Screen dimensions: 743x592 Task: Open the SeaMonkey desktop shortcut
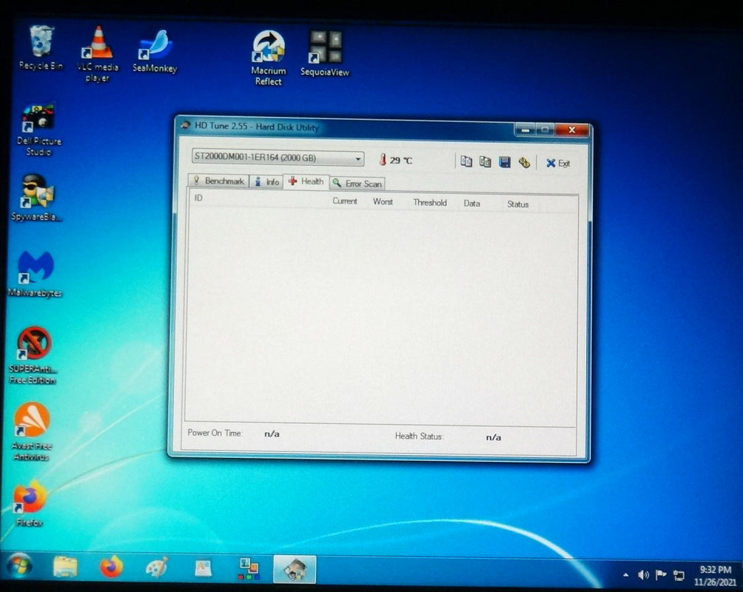(155, 51)
